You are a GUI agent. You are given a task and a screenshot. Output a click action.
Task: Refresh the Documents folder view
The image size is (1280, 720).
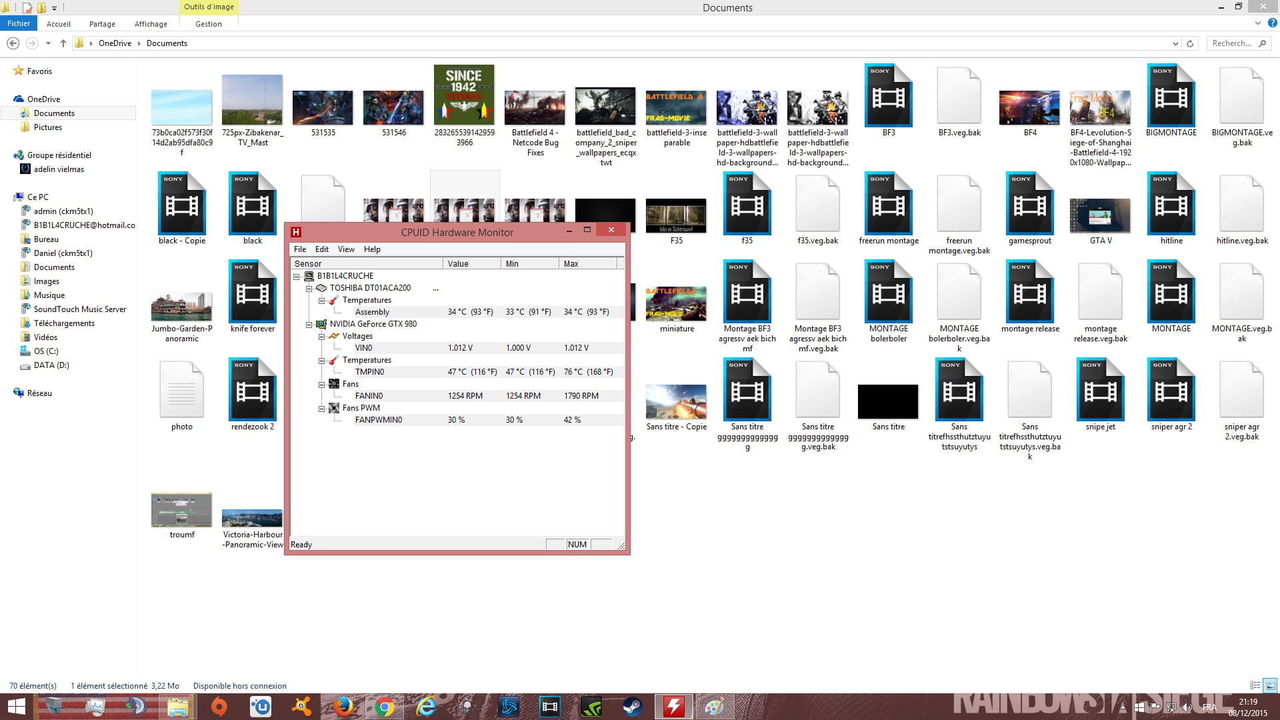[1190, 43]
